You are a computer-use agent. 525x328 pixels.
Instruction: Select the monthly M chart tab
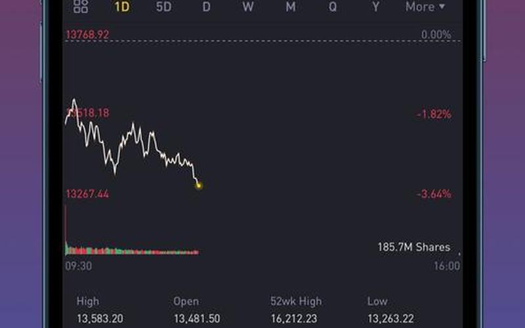(290, 7)
